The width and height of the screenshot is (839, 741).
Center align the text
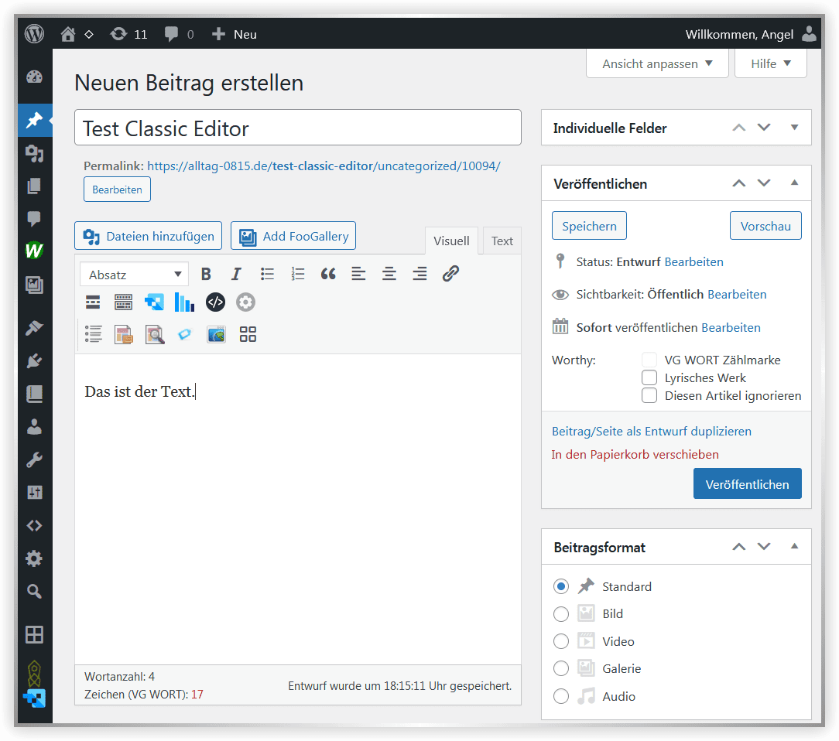click(x=389, y=274)
